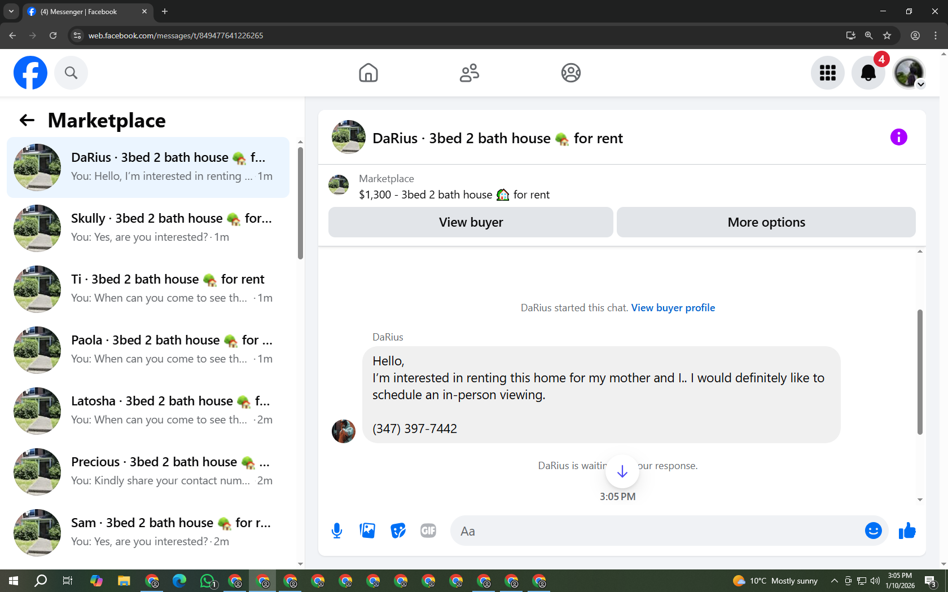Open Notifications bell with 4 badge
The image size is (948, 592).
tap(868, 73)
